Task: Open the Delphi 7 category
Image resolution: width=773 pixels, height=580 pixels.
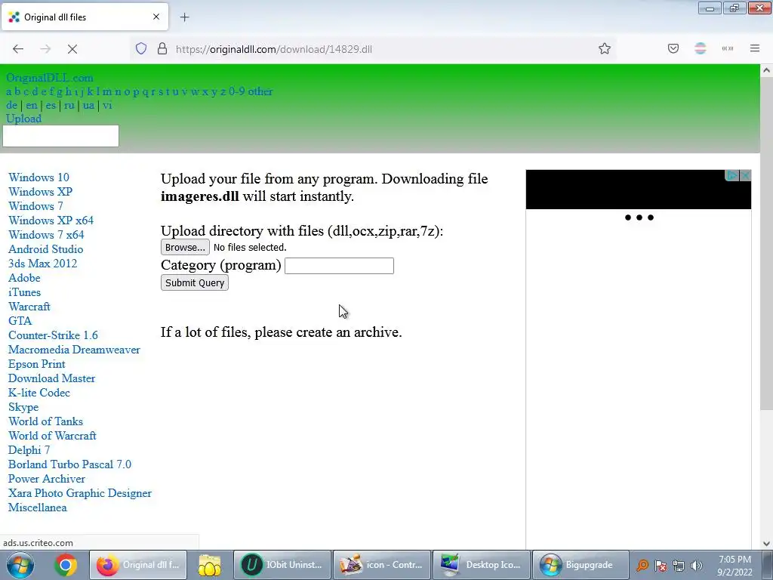Action: pos(29,450)
